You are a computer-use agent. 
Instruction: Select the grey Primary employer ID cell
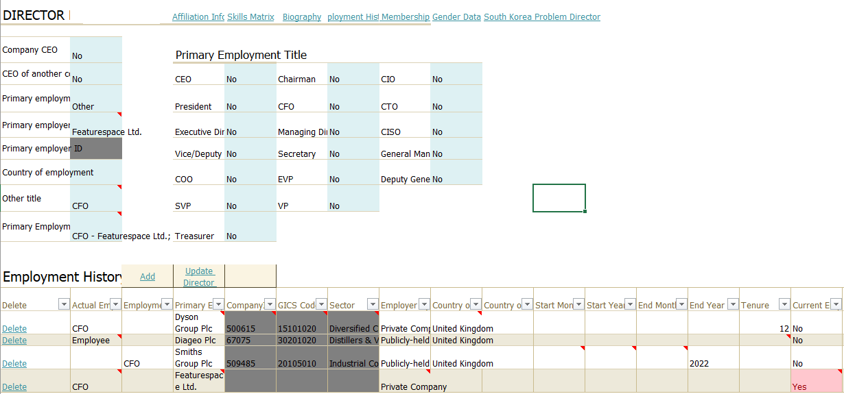point(96,149)
